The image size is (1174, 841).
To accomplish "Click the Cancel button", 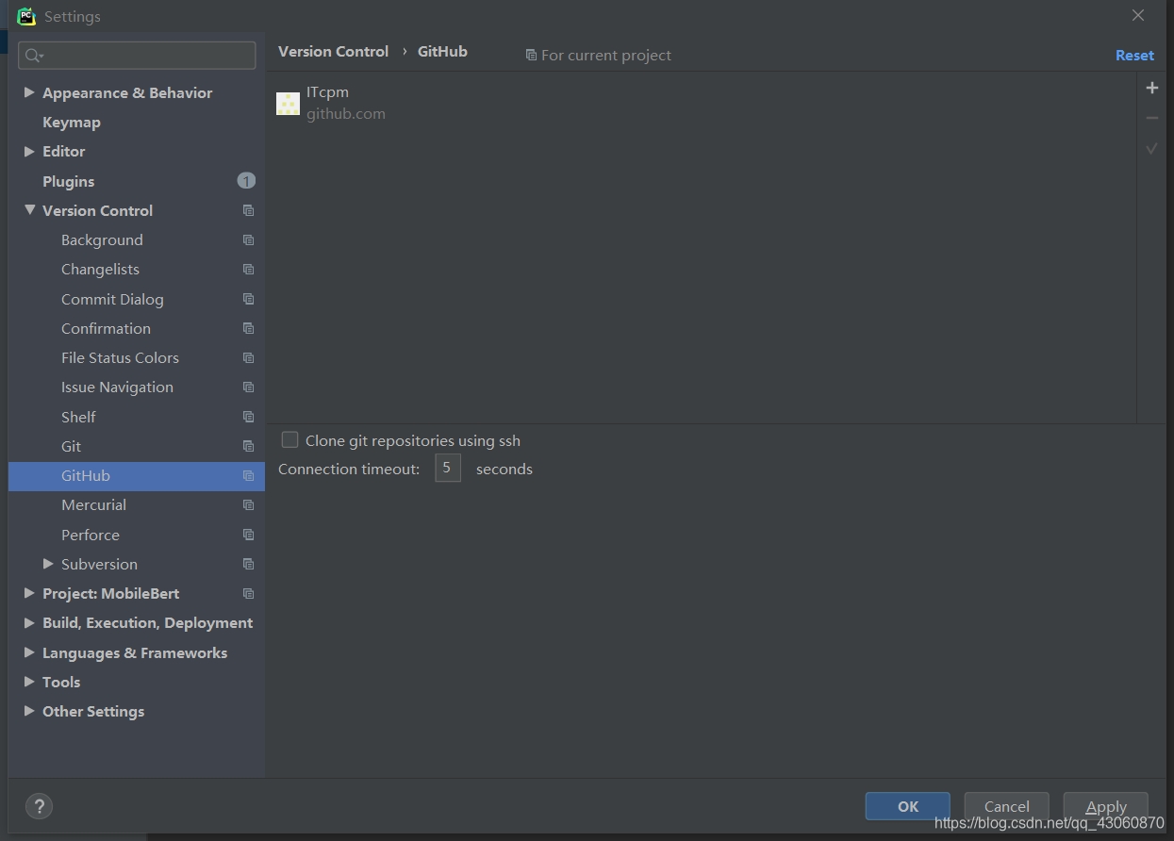I will tap(1006, 806).
